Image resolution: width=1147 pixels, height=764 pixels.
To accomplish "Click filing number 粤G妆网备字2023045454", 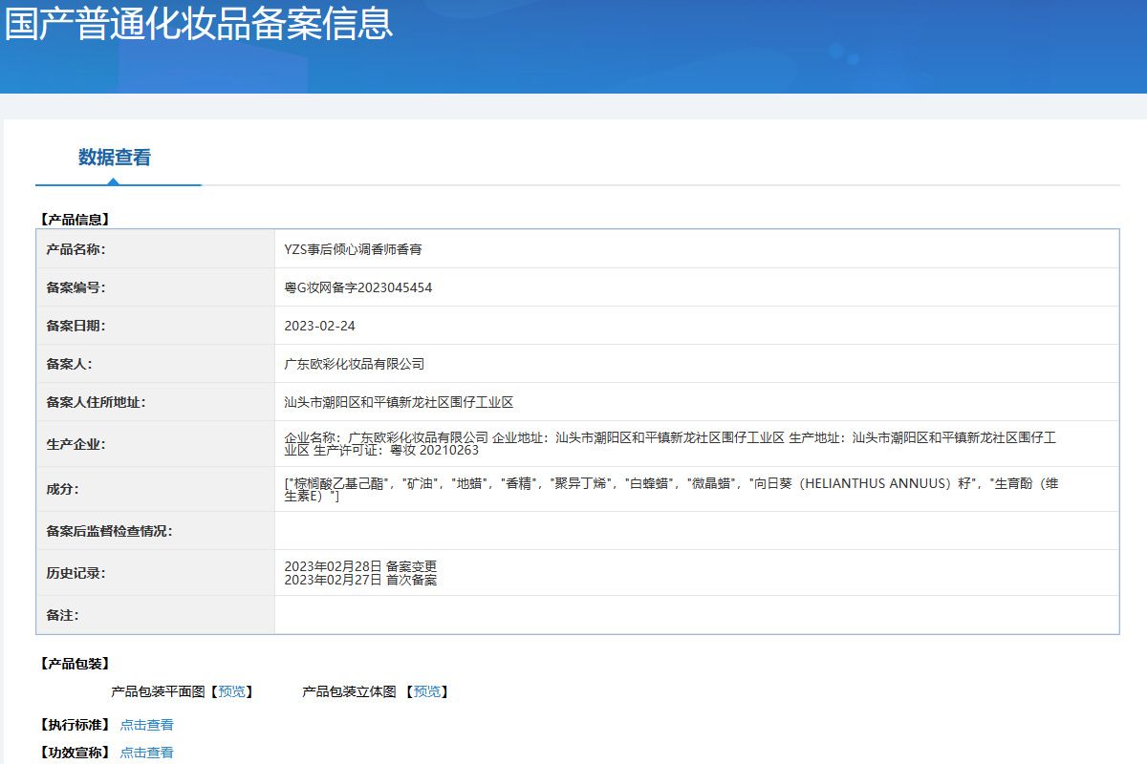I will pos(357,287).
